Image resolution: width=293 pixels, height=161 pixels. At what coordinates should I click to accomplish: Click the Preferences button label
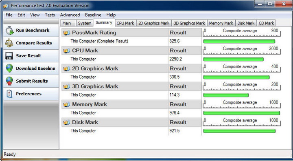(29, 94)
